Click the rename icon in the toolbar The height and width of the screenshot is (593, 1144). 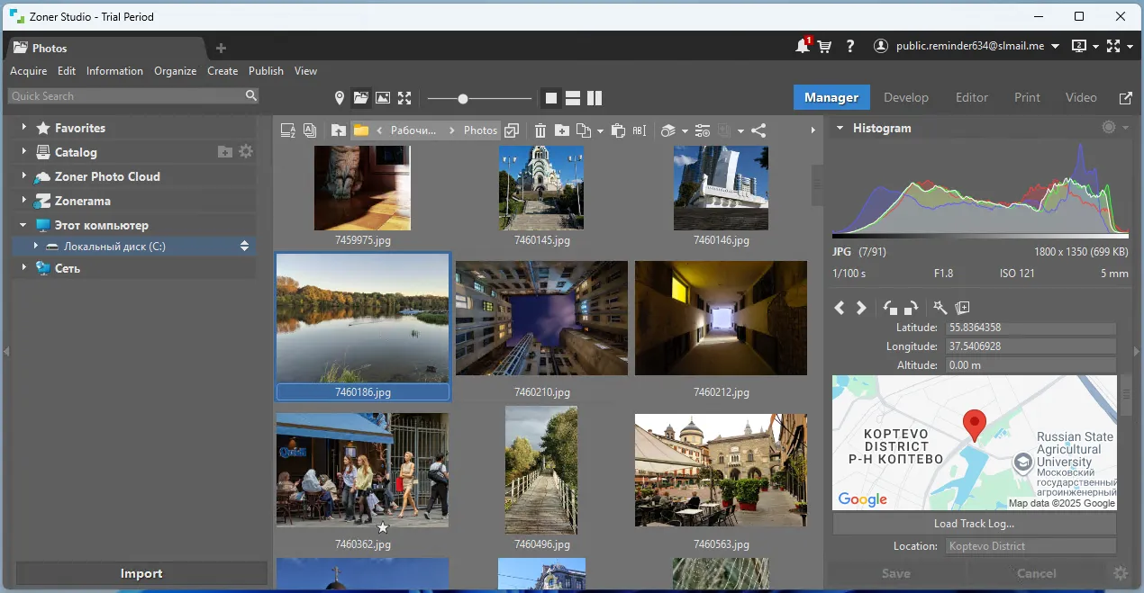[640, 130]
